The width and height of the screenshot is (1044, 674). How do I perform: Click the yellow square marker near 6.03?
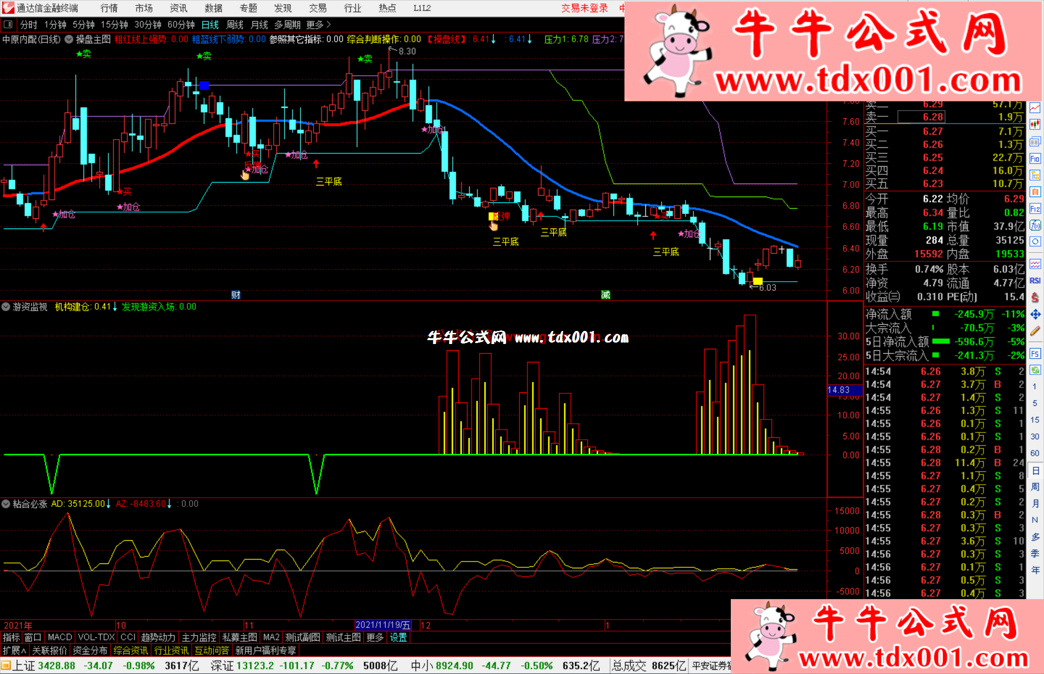[x=758, y=281]
